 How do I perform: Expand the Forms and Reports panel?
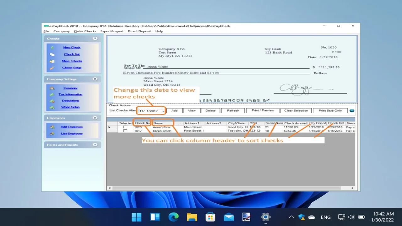tap(95, 145)
